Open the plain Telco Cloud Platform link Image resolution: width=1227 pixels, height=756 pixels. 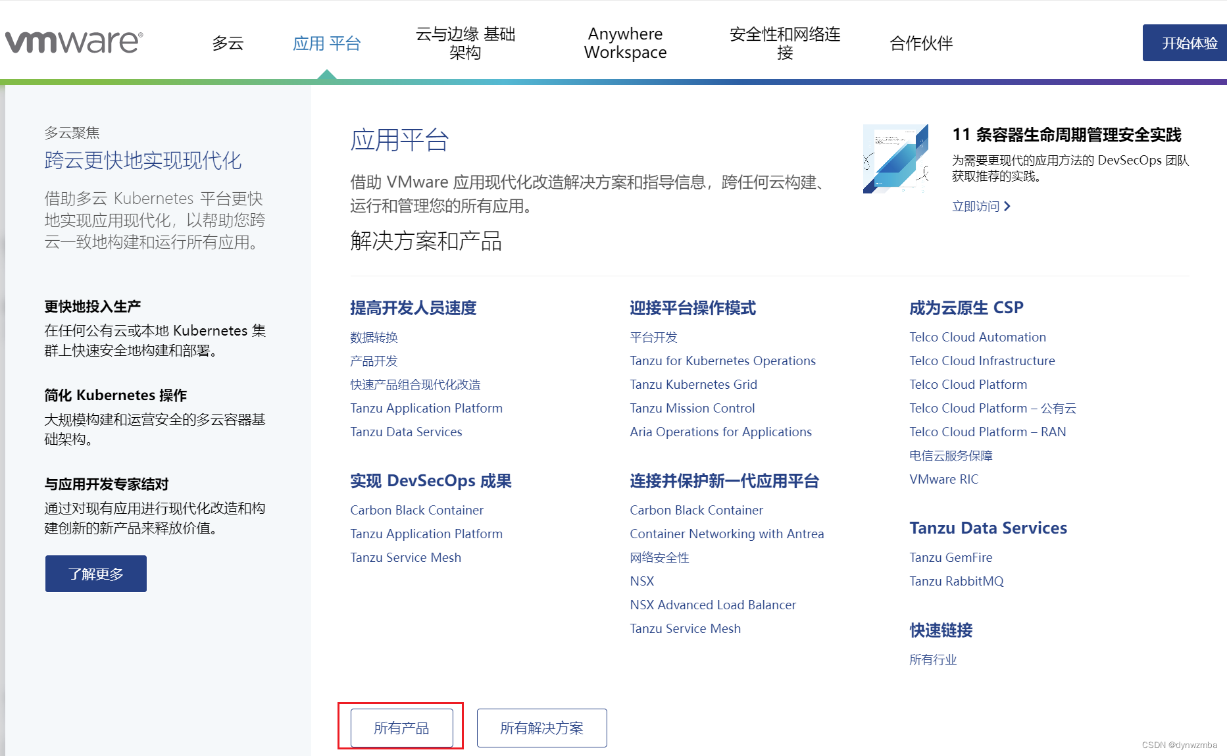968,385
